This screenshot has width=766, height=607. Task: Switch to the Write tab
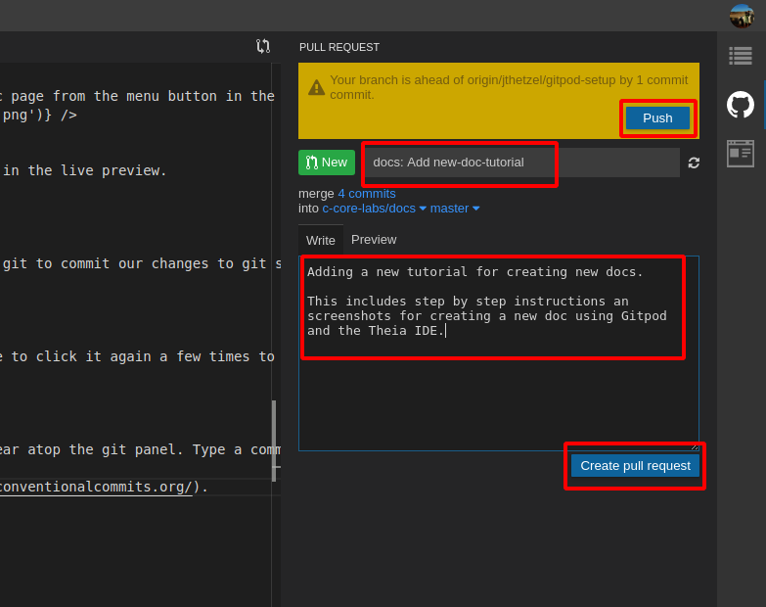321,240
